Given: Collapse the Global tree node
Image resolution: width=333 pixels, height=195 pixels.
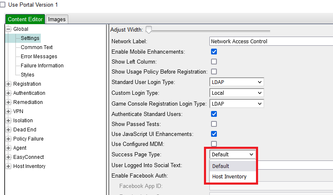Looking at the screenshot, I should pos(8,29).
